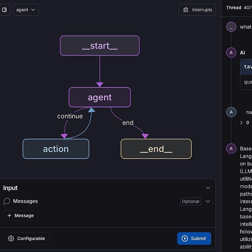Click the action node in the graph
This screenshot has width=252, height=252.
click(x=56, y=149)
